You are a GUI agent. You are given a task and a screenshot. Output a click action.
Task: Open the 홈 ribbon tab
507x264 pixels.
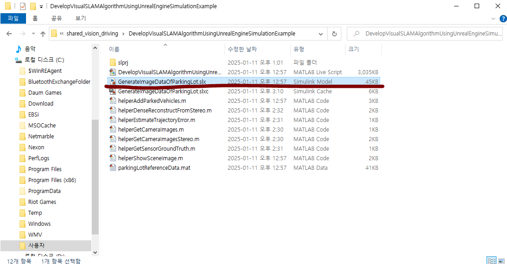[x=35, y=18]
